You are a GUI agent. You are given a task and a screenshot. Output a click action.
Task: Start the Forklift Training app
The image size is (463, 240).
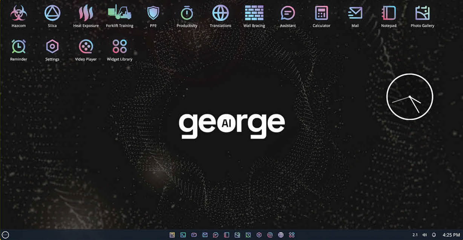119,14
